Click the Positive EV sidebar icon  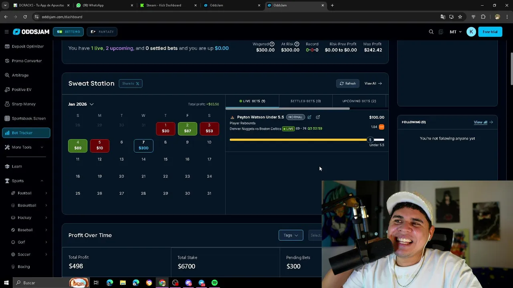[7, 90]
